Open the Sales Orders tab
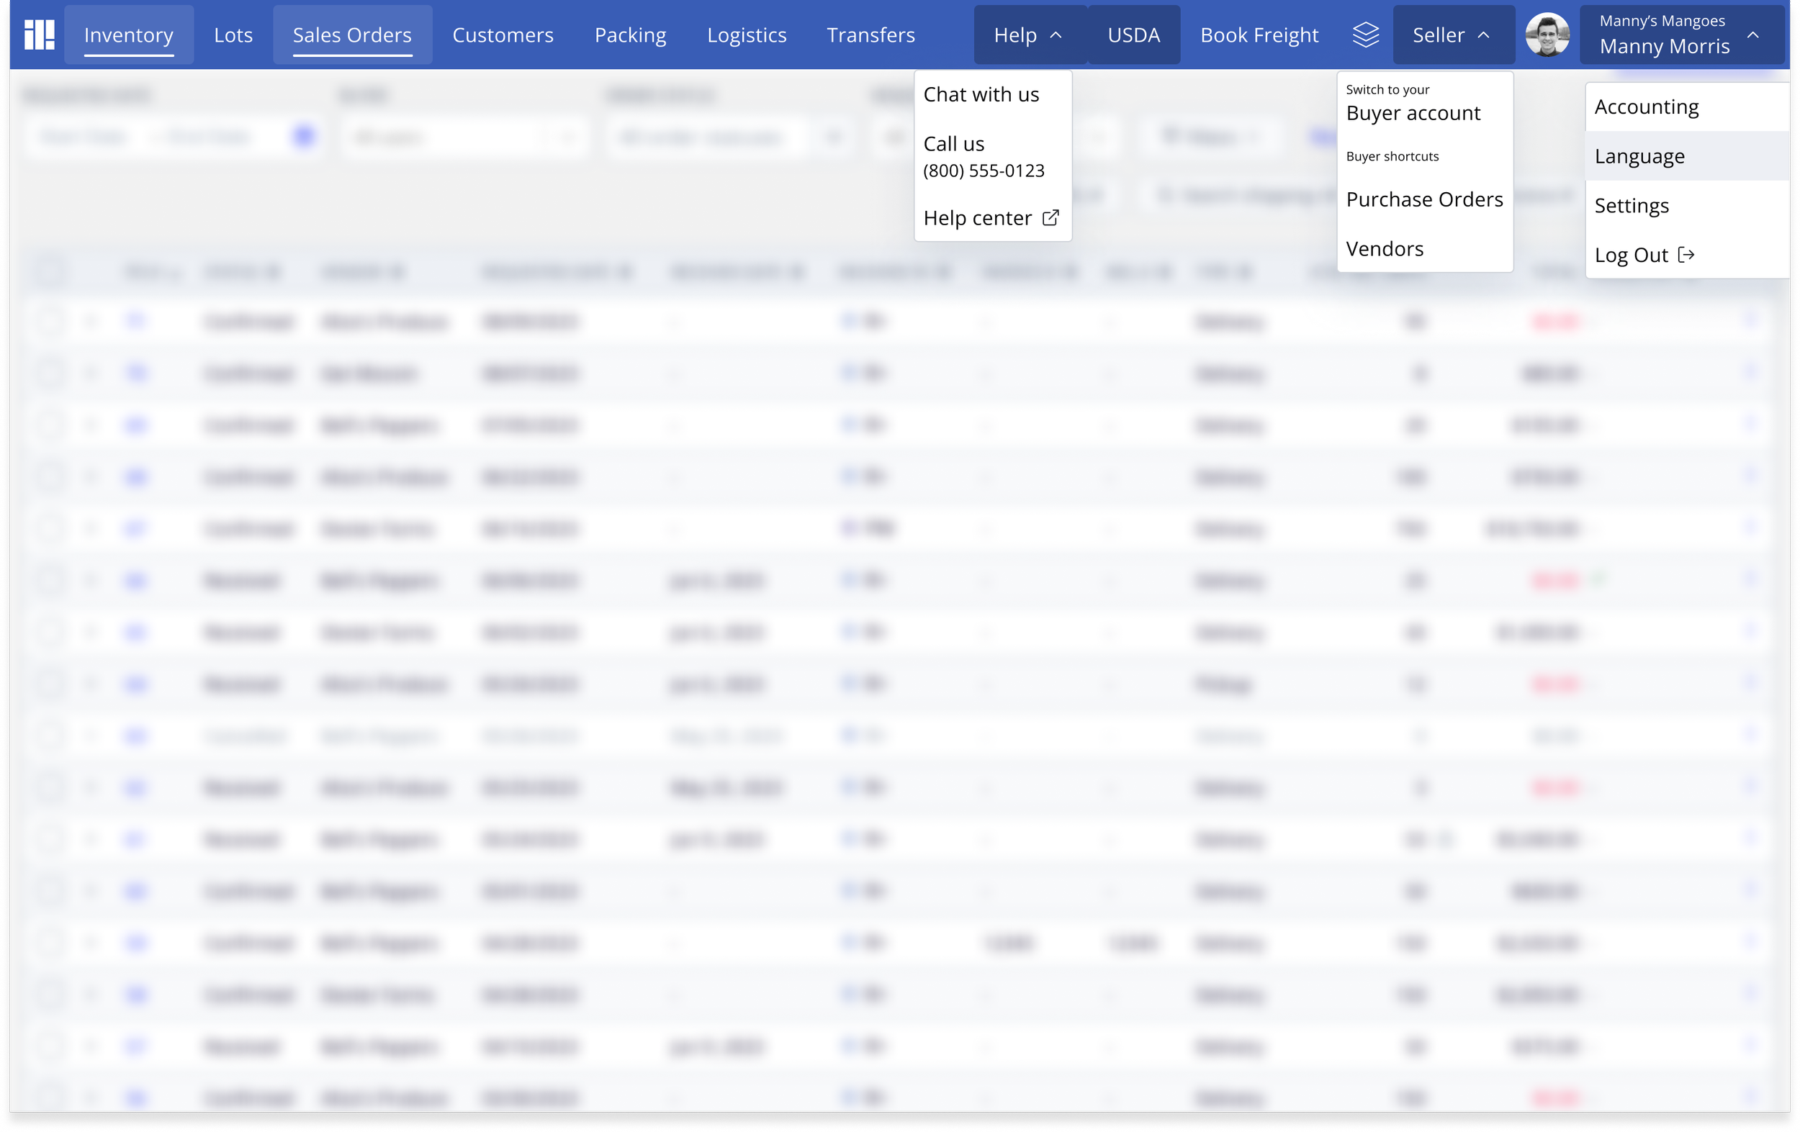 352,35
